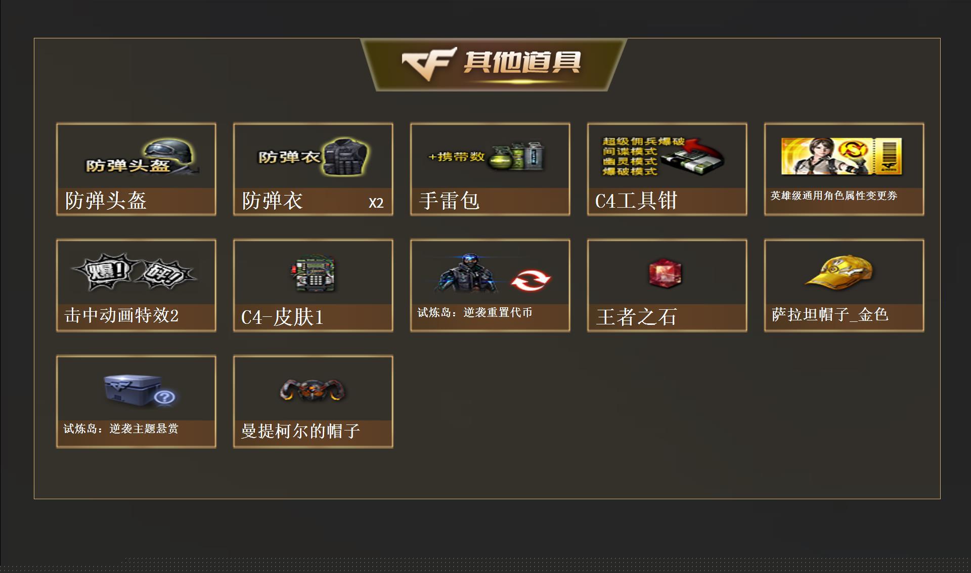The height and width of the screenshot is (573, 971).
Task: Click the 王者之石 name label
Action: point(636,317)
